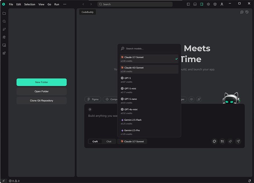Click the Component chip behind model list
Viewport: 254px width, 183px height.
coord(110,99)
